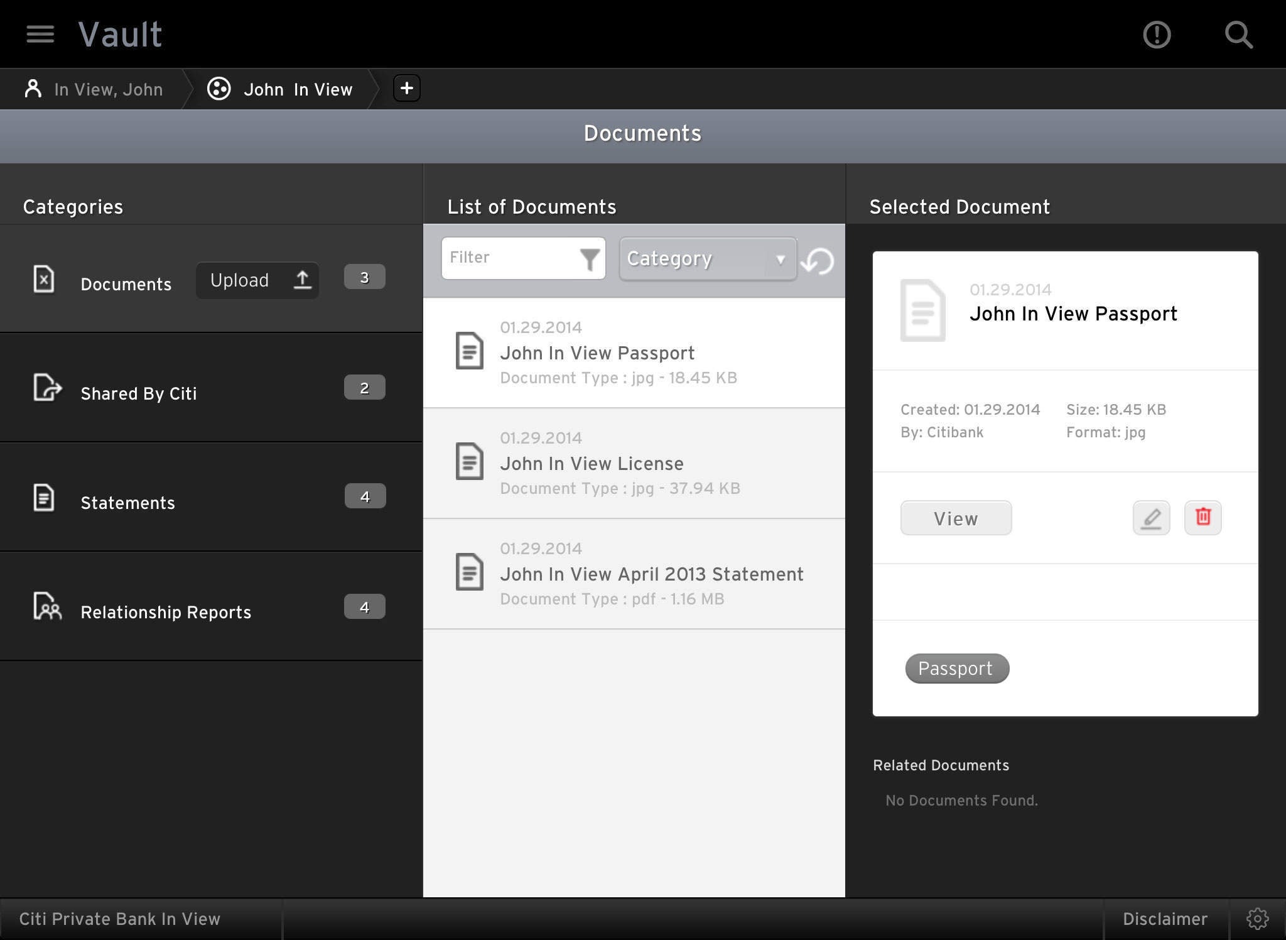This screenshot has width=1286, height=940.
Task: Click the Statements category document icon
Action: (44, 498)
